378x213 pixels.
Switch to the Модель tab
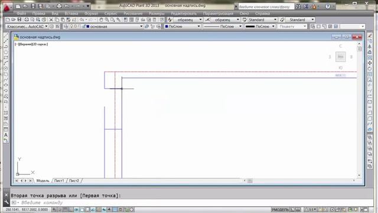pos(43,180)
